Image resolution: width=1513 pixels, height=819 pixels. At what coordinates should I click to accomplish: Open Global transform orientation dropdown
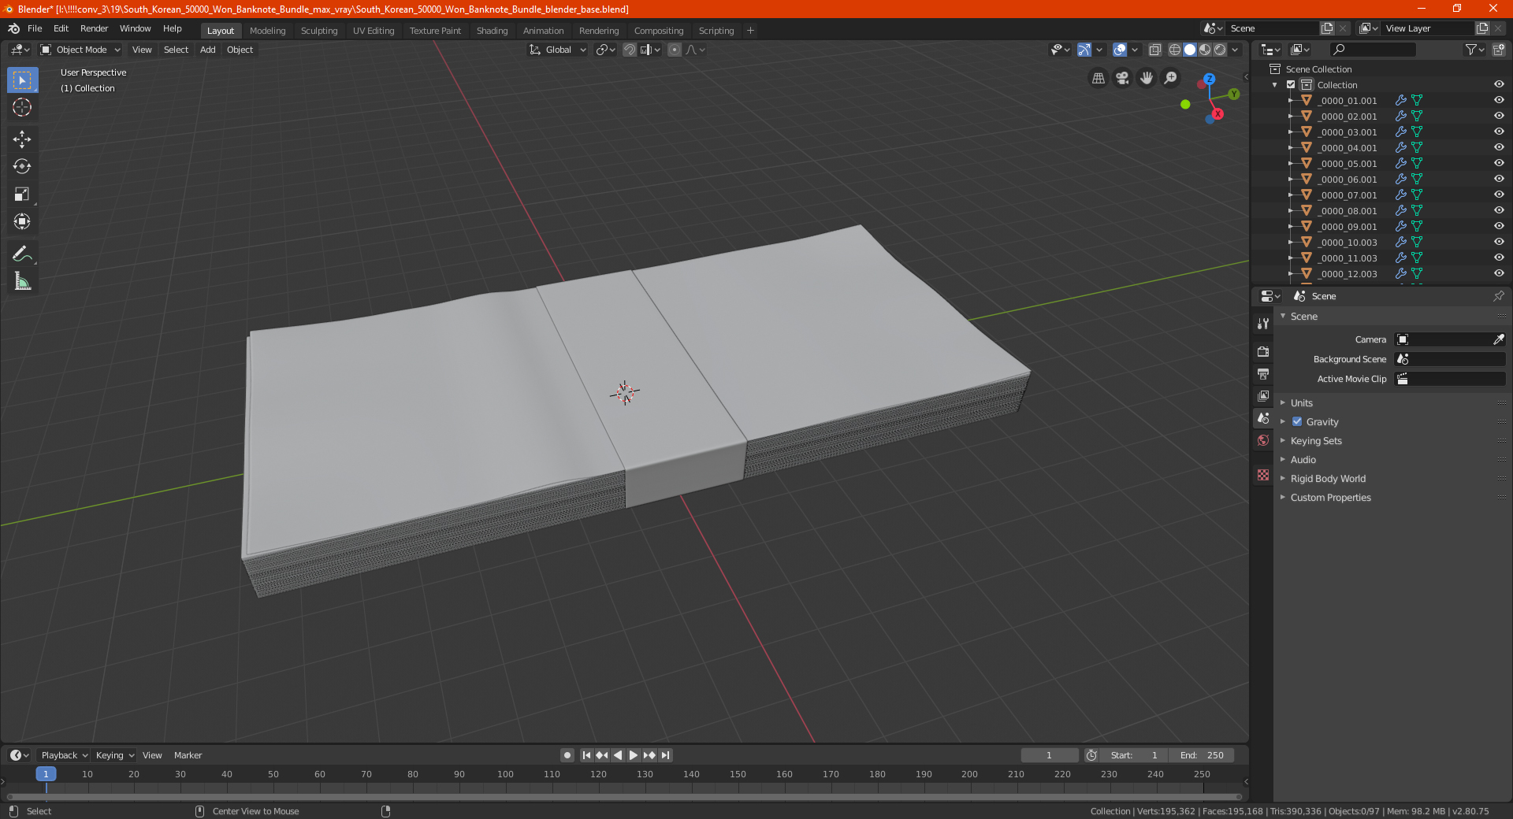click(558, 50)
